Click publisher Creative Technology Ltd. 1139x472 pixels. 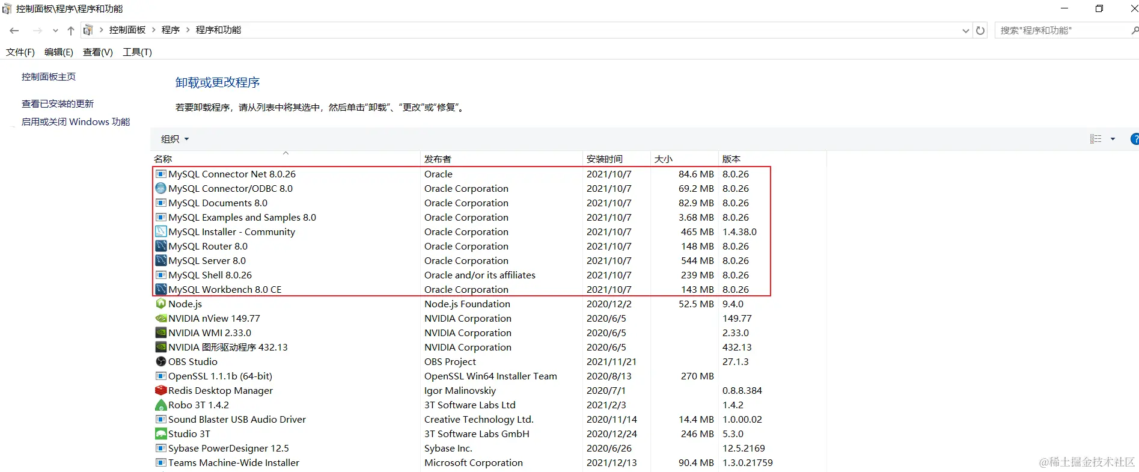pyautogui.click(x=479, y=419)
